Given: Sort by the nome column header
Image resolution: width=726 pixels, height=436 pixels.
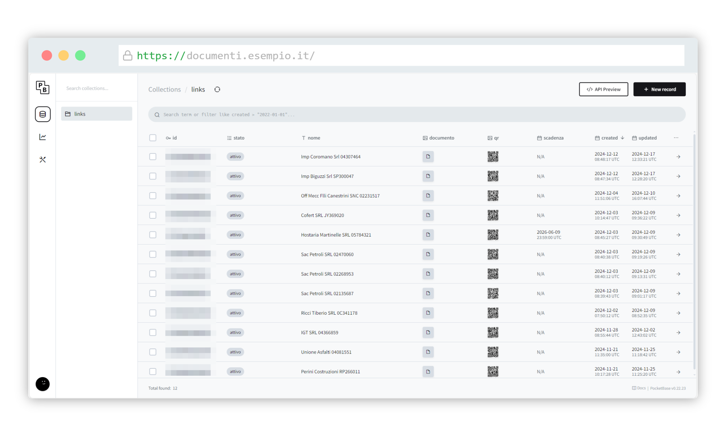Looking at the screenshot, I should pyautogui.click(x=311, y=138).
